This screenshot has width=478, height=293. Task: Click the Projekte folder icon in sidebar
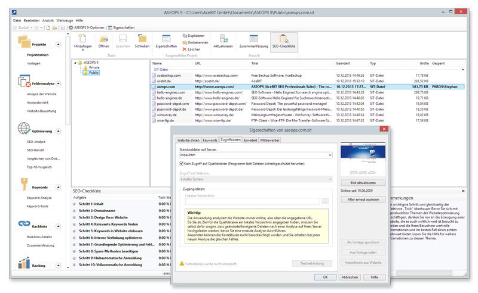pos(24,41)
